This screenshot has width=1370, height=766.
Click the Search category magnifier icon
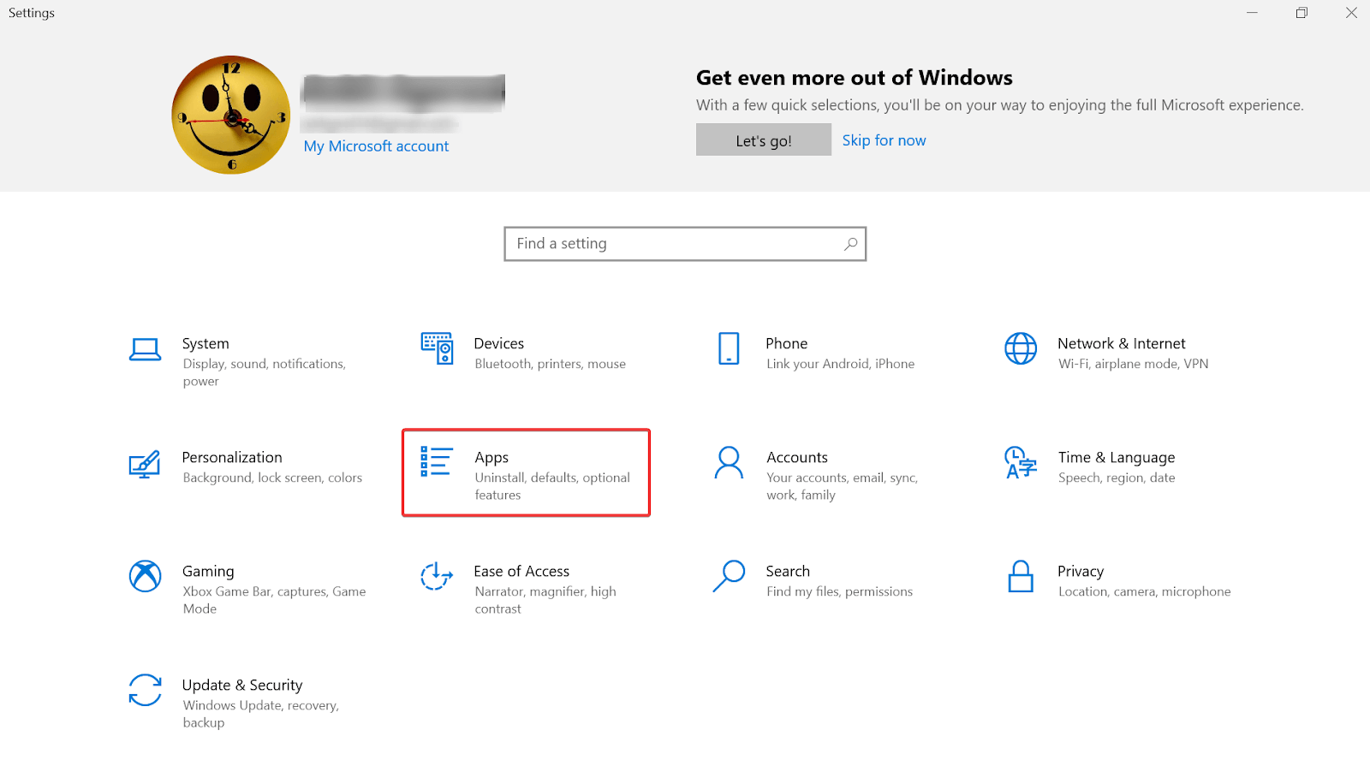point(729,576)
